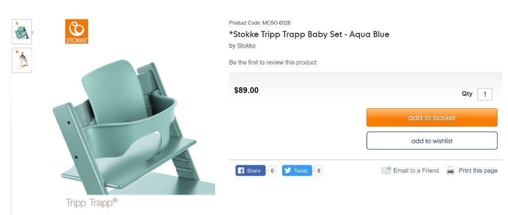Click Be the first to review link
508x215 pixels.
click(x=273, y=63)
